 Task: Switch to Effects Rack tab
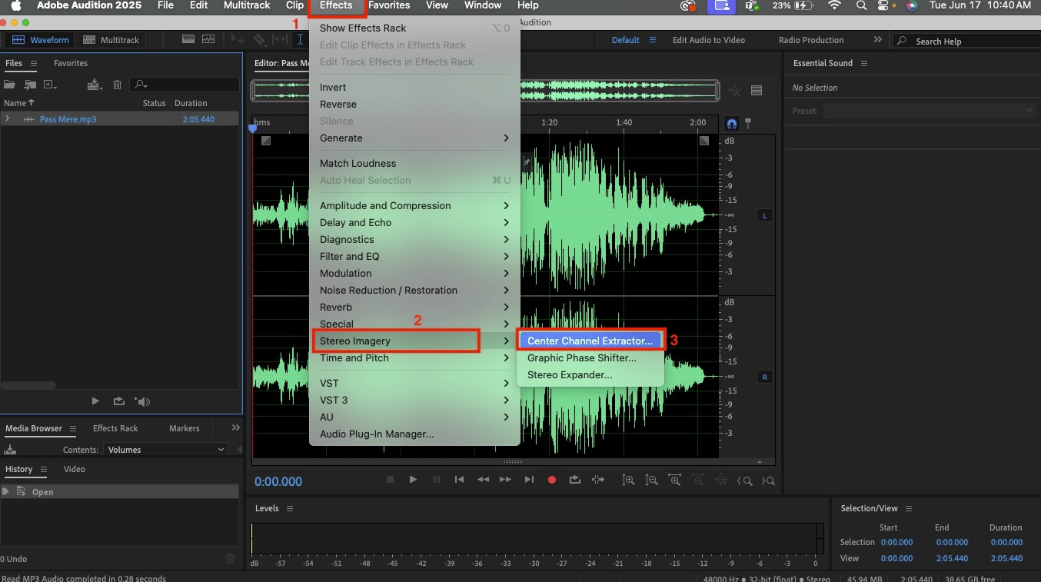(115, 428)
